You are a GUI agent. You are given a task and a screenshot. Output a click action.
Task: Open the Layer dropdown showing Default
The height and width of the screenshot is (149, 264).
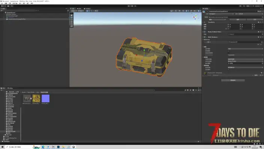250,14
